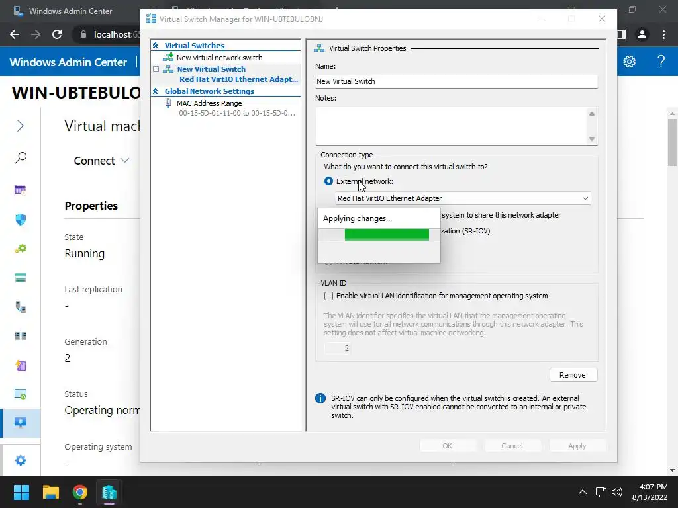678x508 pixels.
Task: Click Notes scroll down arrow
Action: click(591, 139)
